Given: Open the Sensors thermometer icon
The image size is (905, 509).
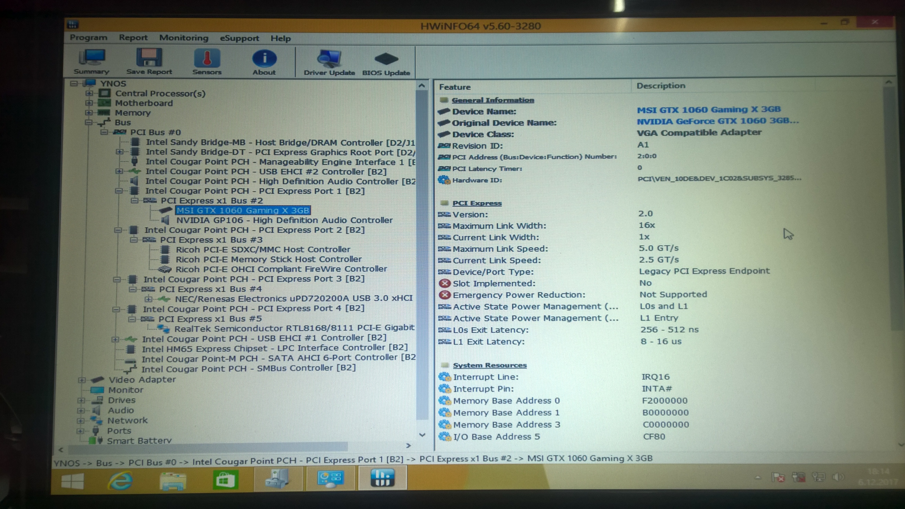Looking at the screenshot, I should pos(207,62).
